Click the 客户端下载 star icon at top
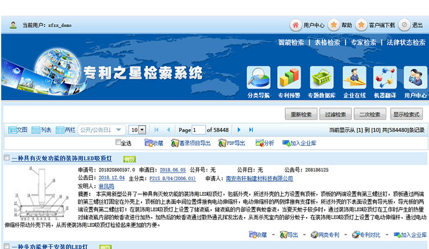This screenshot has height=249, width=429. (x=361, y=25)
